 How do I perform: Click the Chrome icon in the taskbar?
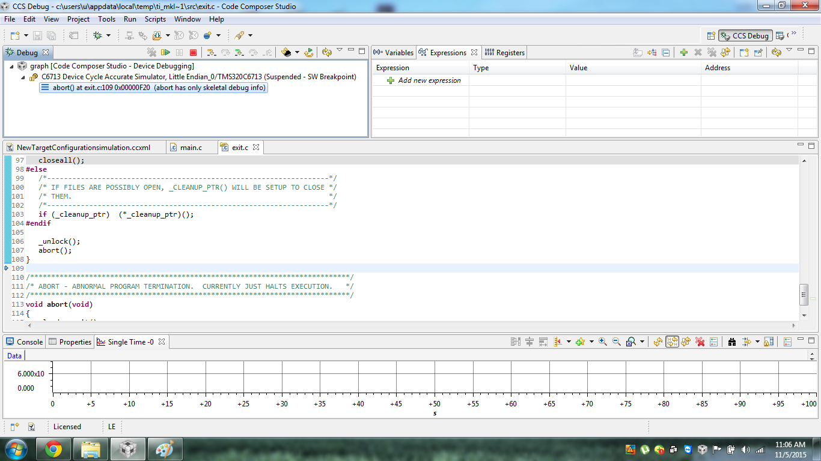pyautogui.click(x=53, y=449)
